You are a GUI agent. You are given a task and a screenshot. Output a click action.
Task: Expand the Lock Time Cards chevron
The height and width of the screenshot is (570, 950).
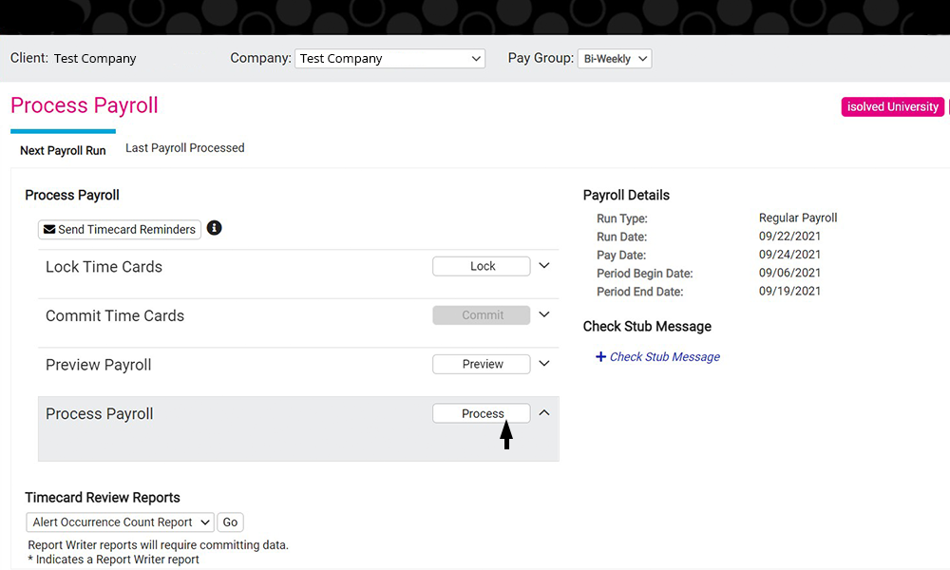(x=544, y=266)
